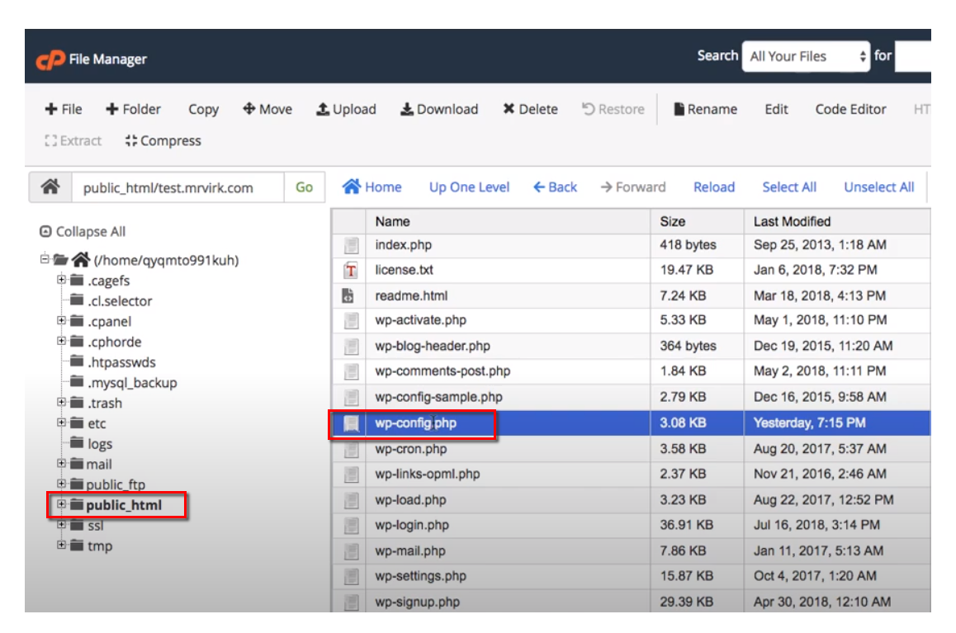The height and width of the screenshot is (633, 956).
Task: Expand the .cpanel folder
Action: [x=62, y=320]
